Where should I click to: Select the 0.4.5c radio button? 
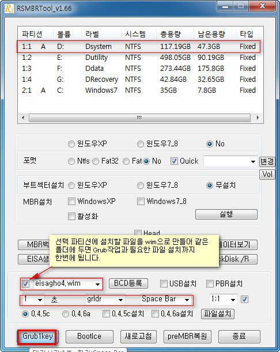click(25, 314)
